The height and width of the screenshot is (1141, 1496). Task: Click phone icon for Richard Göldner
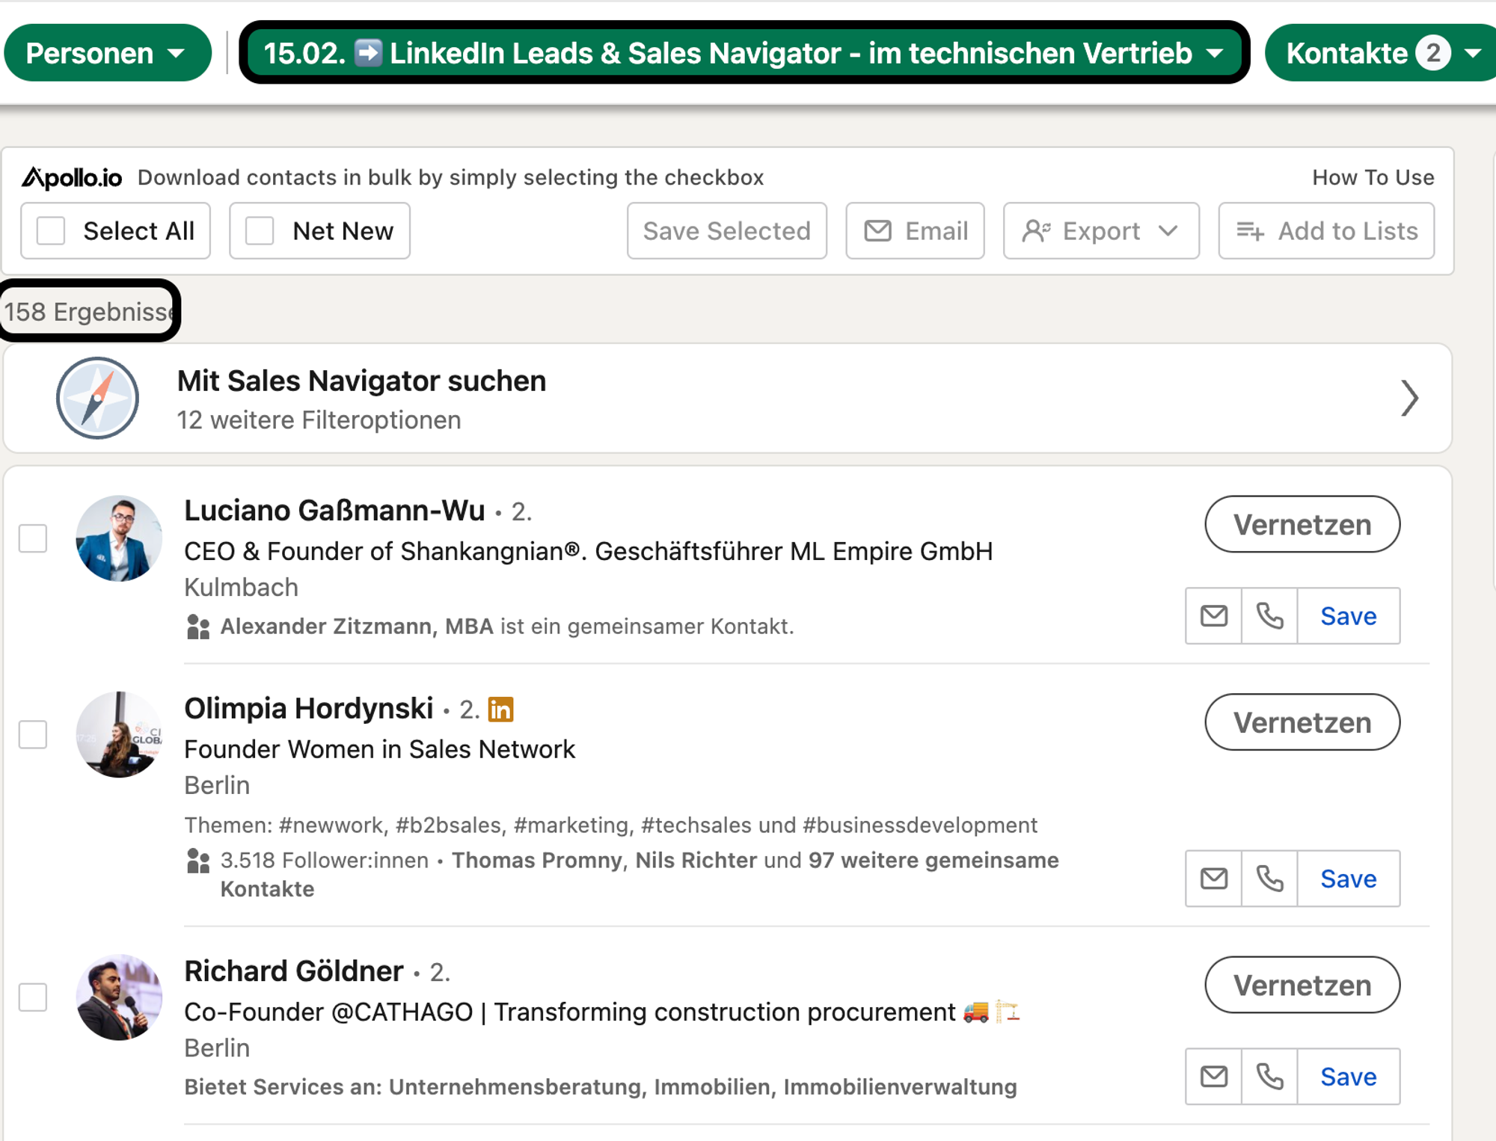(1269, 1077)
